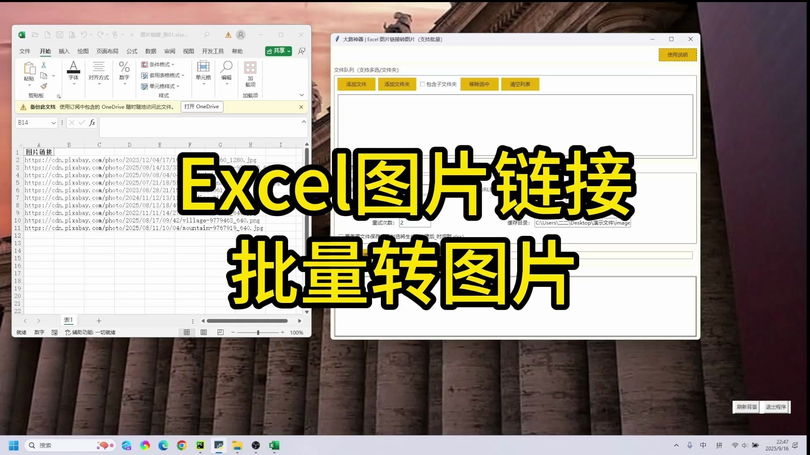Image resolution: width=810 pixels, height=455 pixels.
Task: Switch to the 数据 ribbon tab
Action: pyautogui.click(x=150, y=51)
